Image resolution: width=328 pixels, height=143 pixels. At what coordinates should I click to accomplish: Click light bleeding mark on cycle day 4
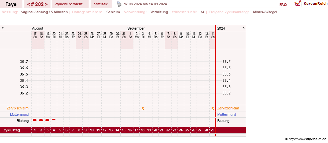tap(54, 119)
